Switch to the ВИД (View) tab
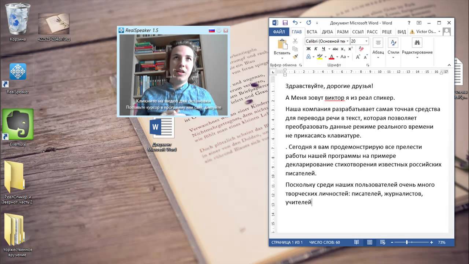Viewport: 469px width, 264px height. (x=402, y=32)
